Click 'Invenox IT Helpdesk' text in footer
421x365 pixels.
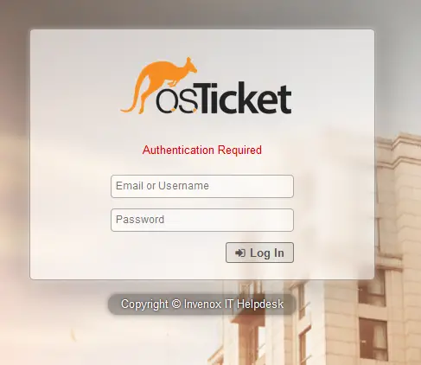pyautogui.click(x=233, y=304)
